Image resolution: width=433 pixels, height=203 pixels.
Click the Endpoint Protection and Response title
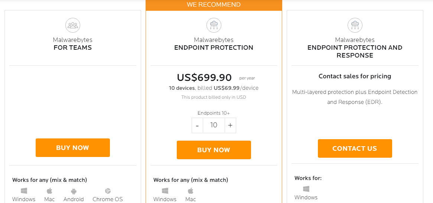coord(355,48)
